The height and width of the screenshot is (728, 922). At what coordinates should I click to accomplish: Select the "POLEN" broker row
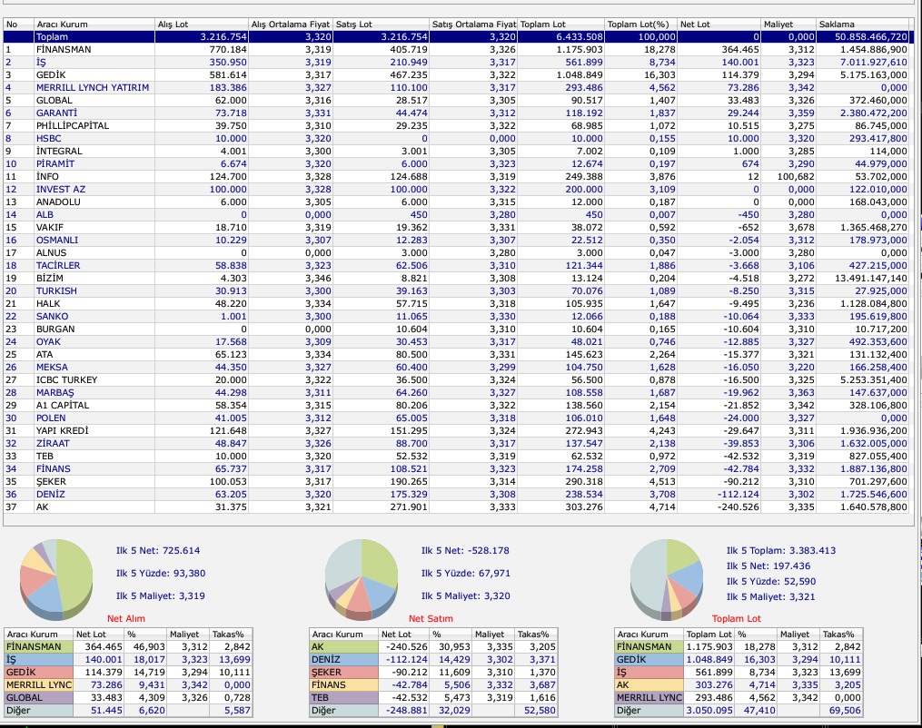click(x=456, y=418)
